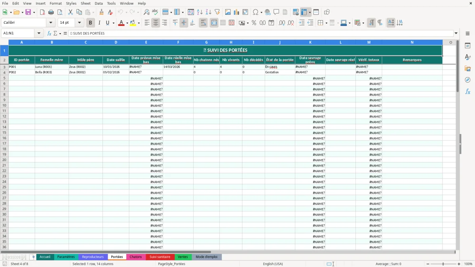Screen dimensions: 475x267
Task: Click Background Color yellow highlight button
Action: pos(133,23)
